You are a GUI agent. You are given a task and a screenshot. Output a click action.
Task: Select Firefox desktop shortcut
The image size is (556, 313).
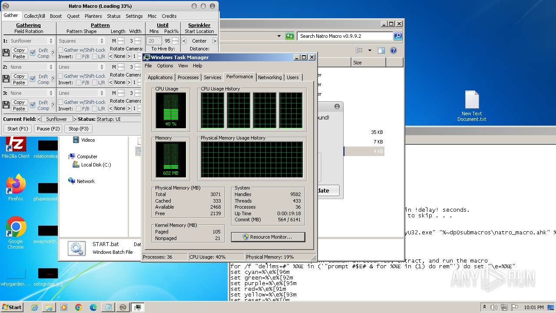[x=16, y=188]
